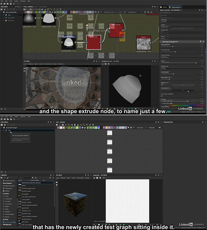Collapse Unsaved Package in lower Explorer
Screen dimensions: 207x230
[1, 128]
